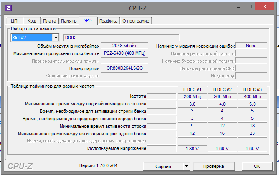Switch to the ЦП tab
Screen dimensions: 279x175
pyautogui.click(x=14, y=20)
